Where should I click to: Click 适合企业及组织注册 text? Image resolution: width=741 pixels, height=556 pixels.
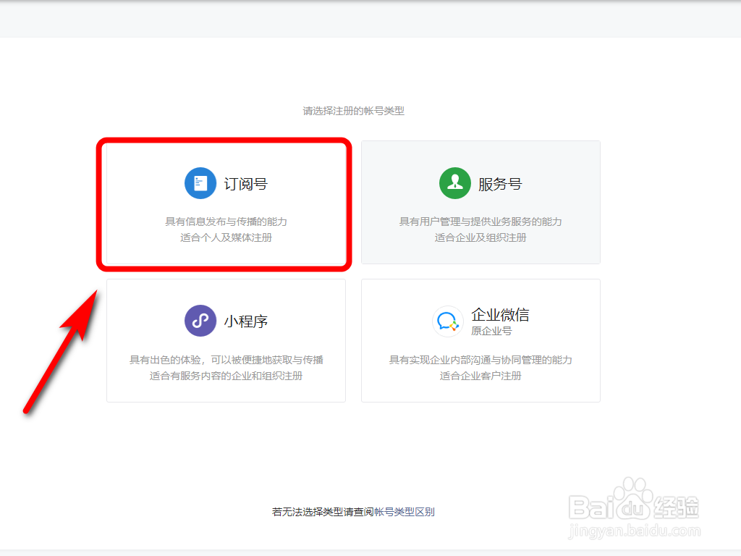(x=480, y=237)
